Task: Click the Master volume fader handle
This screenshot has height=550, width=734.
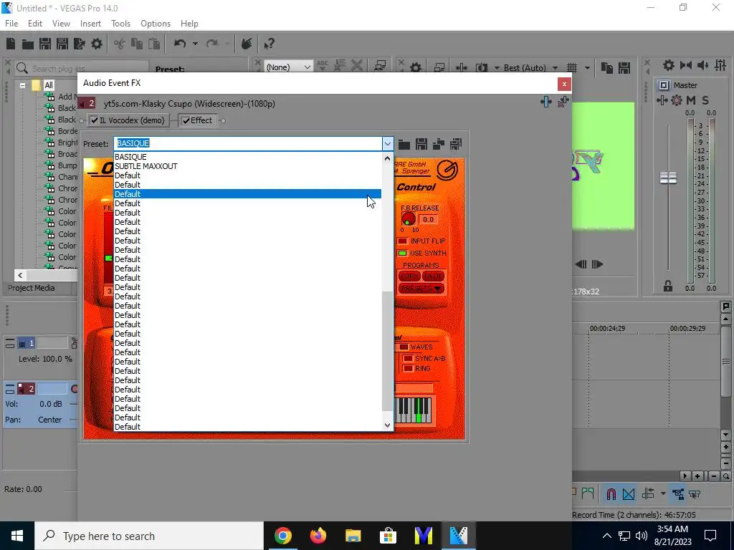Action: tap(668, 178)
